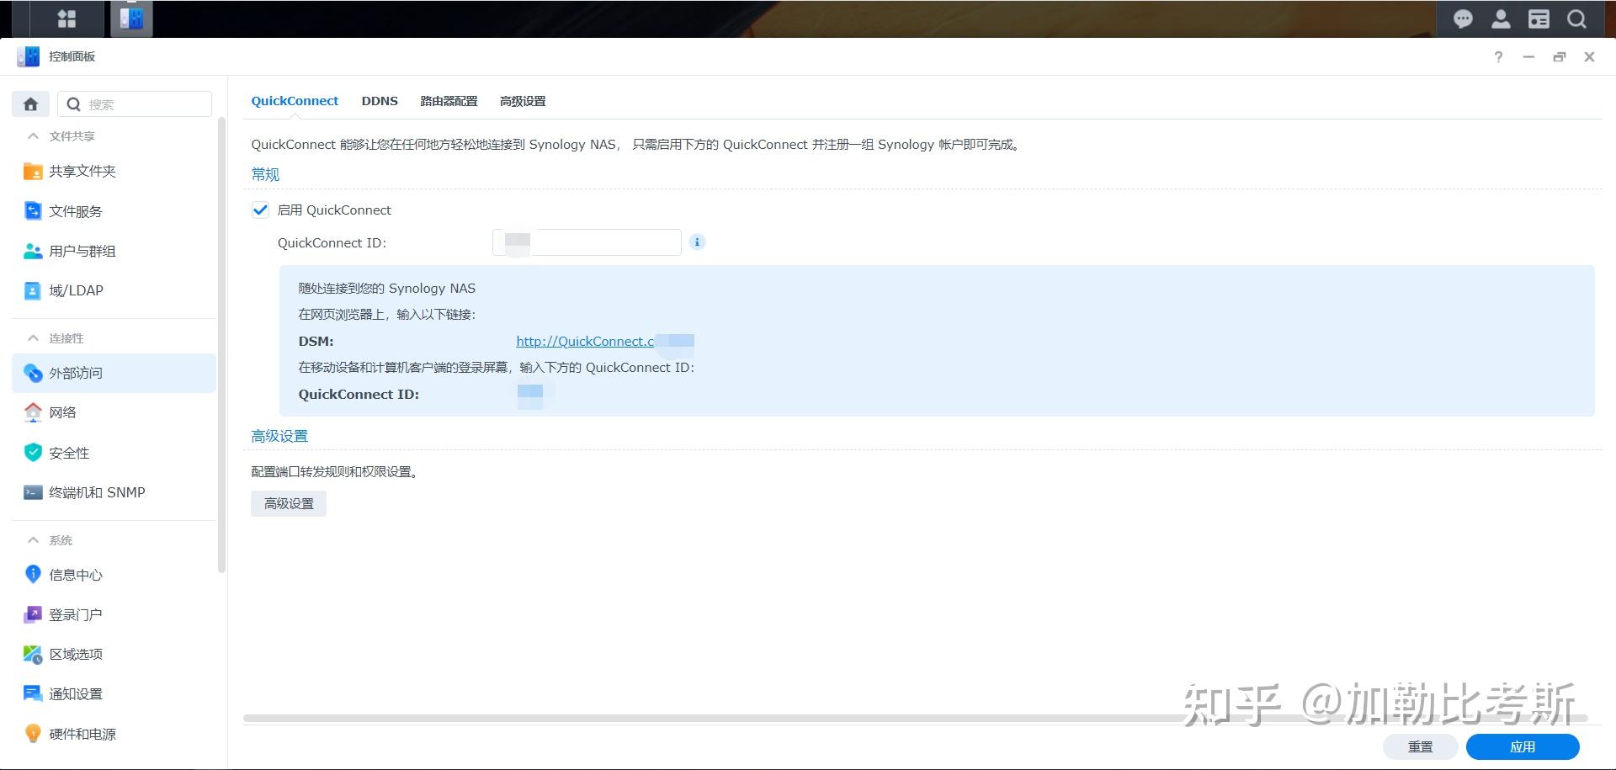Click the QuickConnect ID input field
The width and height of the screenshot is (1616, 770).
click(587, 242)
